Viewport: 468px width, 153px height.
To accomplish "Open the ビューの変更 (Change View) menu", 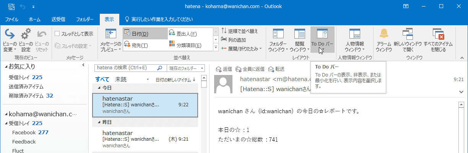I will point(9,40).
